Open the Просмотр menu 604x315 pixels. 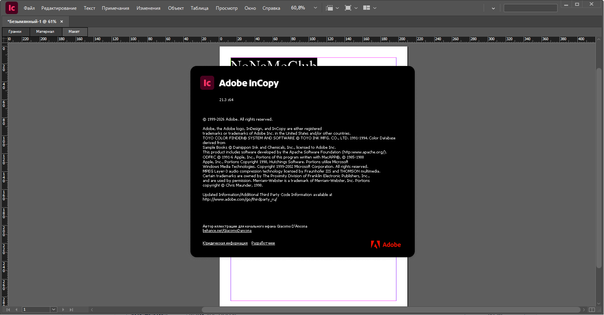227,8
